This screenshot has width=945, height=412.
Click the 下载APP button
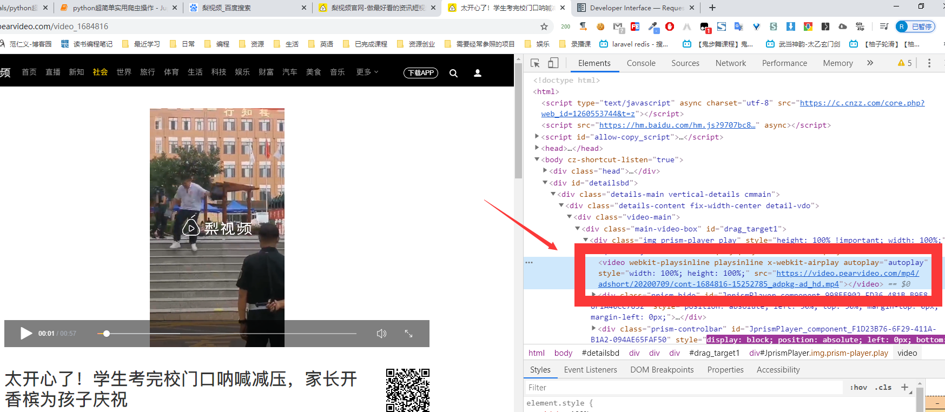421,73
